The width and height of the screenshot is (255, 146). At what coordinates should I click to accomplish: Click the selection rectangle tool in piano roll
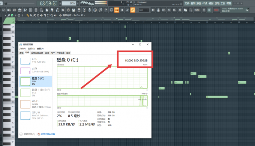48,15
